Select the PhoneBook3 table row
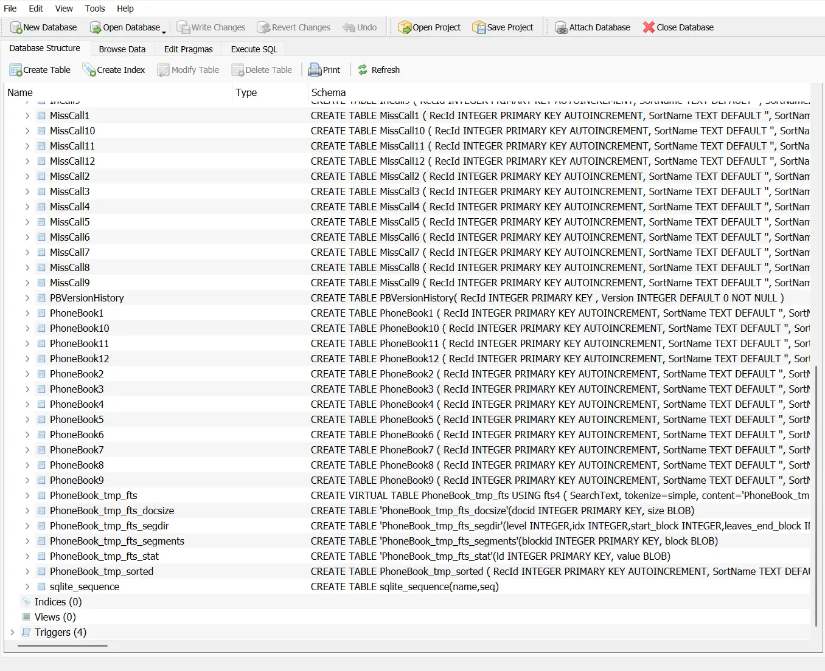The image size is (825, 671). click(408, 389)
